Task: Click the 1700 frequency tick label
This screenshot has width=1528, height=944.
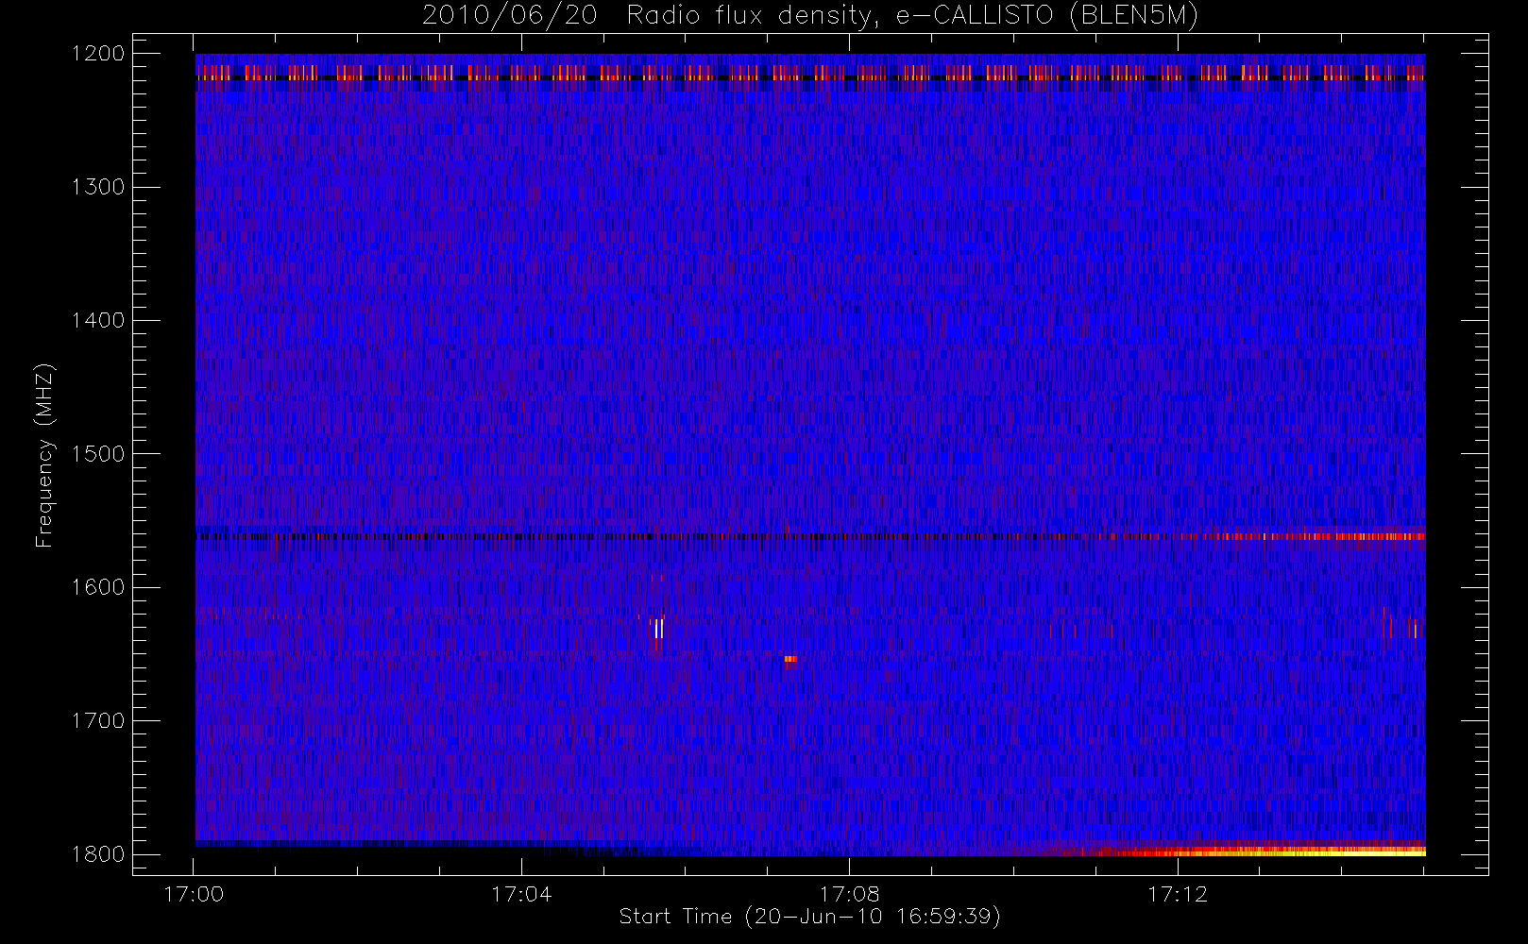Action: [x=98, y=720]
